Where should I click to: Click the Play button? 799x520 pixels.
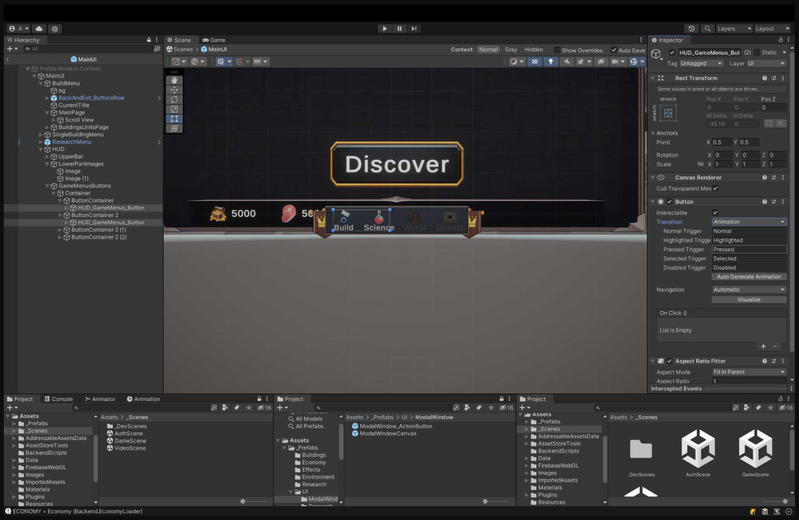pyautogui.click(x=385, y=29)
